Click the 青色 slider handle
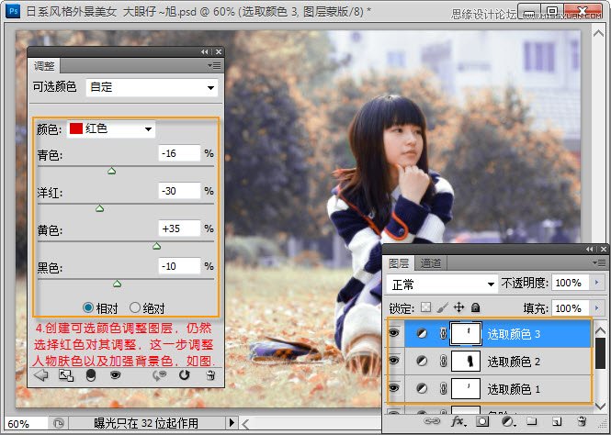This screenshot has width=611, height=435. point(112,171)
